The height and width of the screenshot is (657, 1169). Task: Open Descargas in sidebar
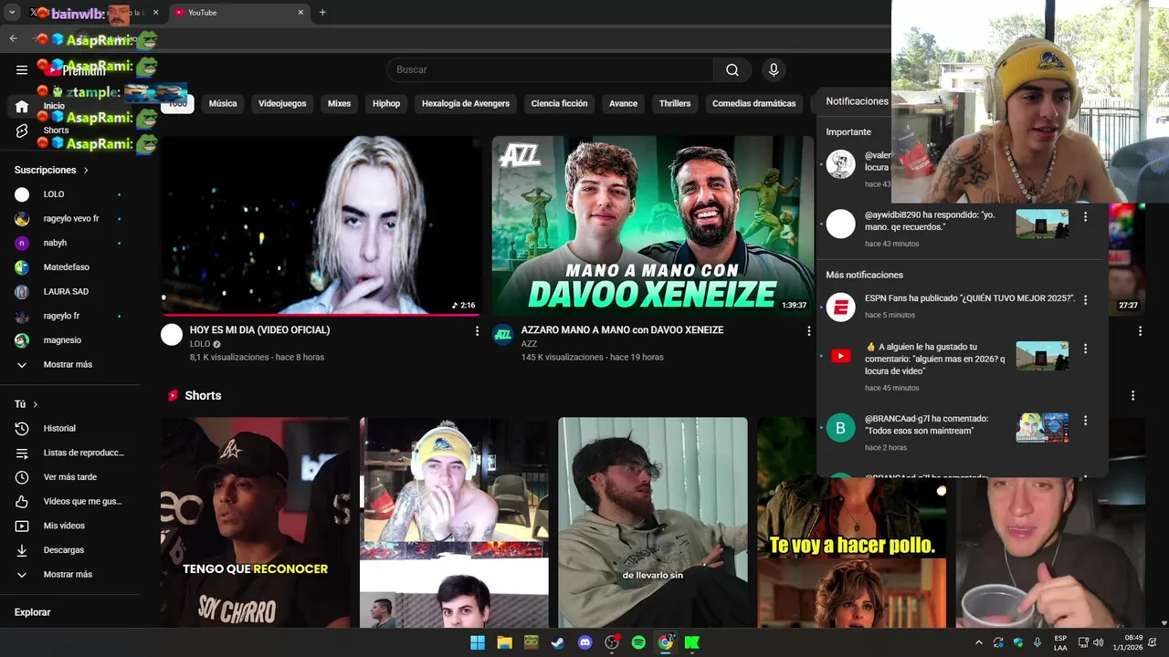(x=69, y=550)
